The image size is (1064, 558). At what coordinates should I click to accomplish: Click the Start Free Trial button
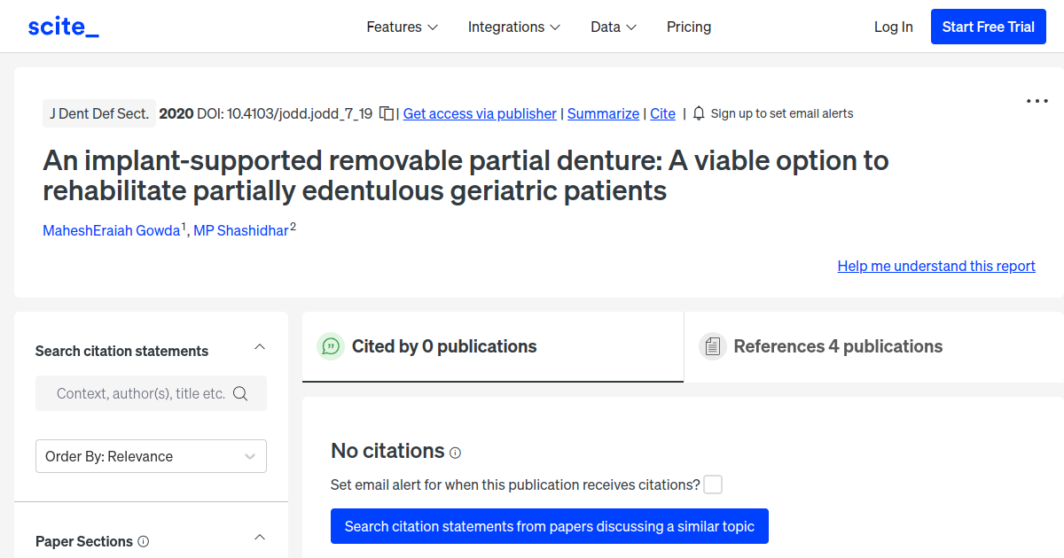point(988,27)
